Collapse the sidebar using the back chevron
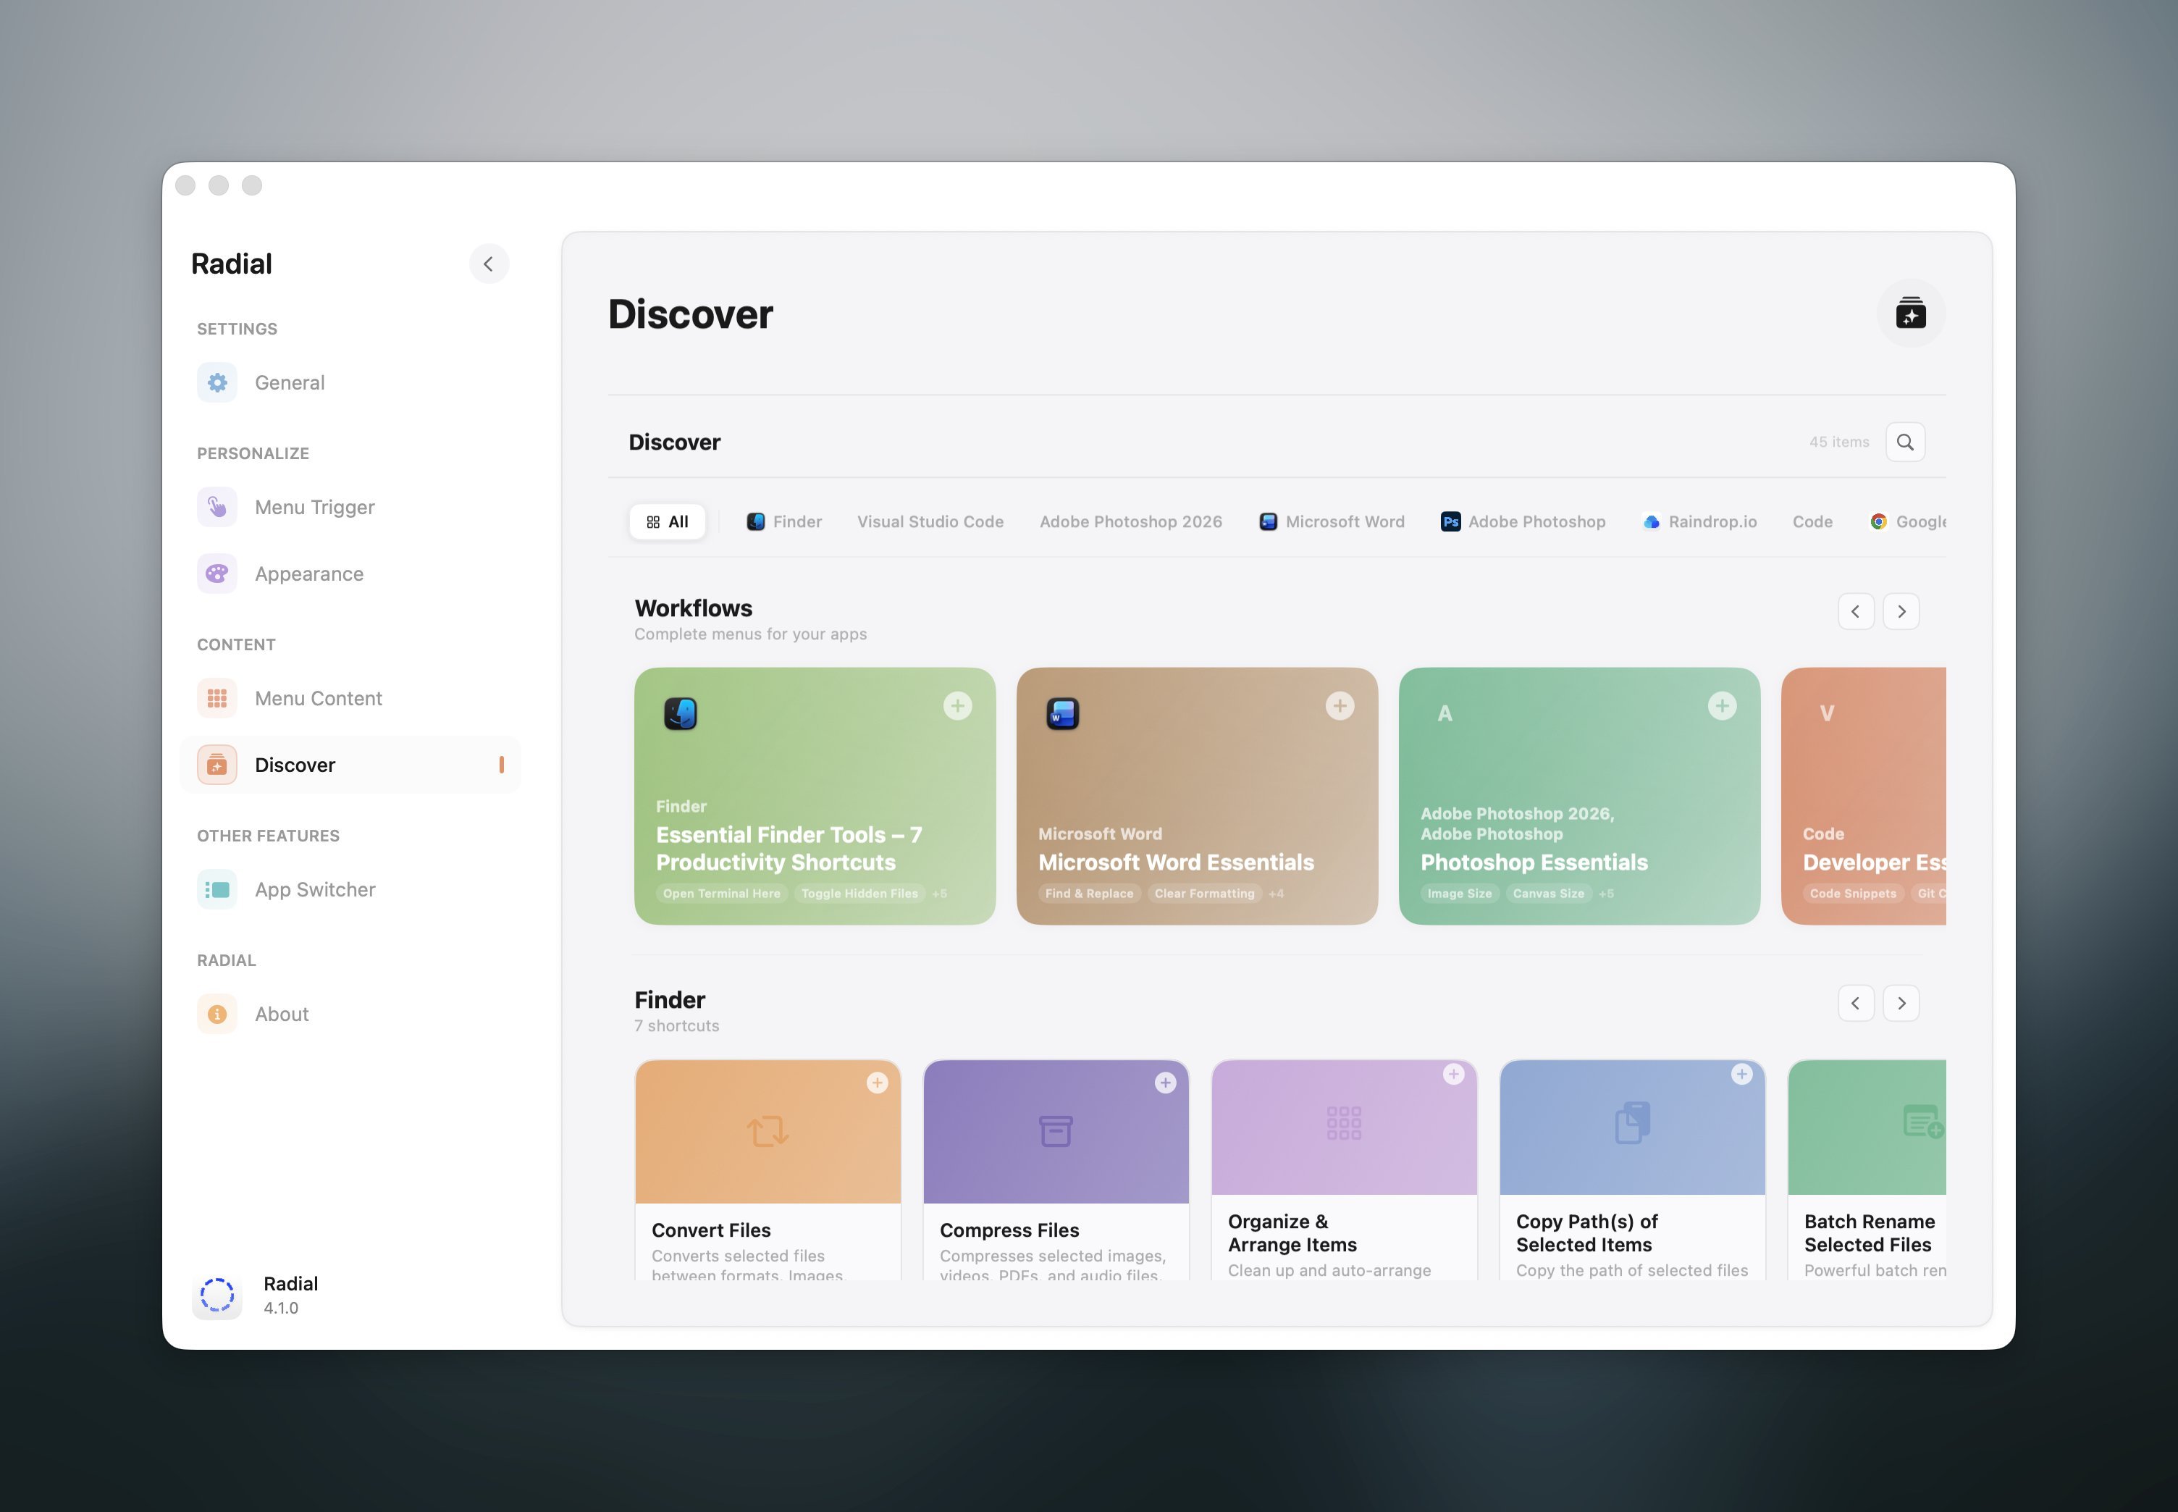Screen dimensions: 2178x1512 coord(489,264)
